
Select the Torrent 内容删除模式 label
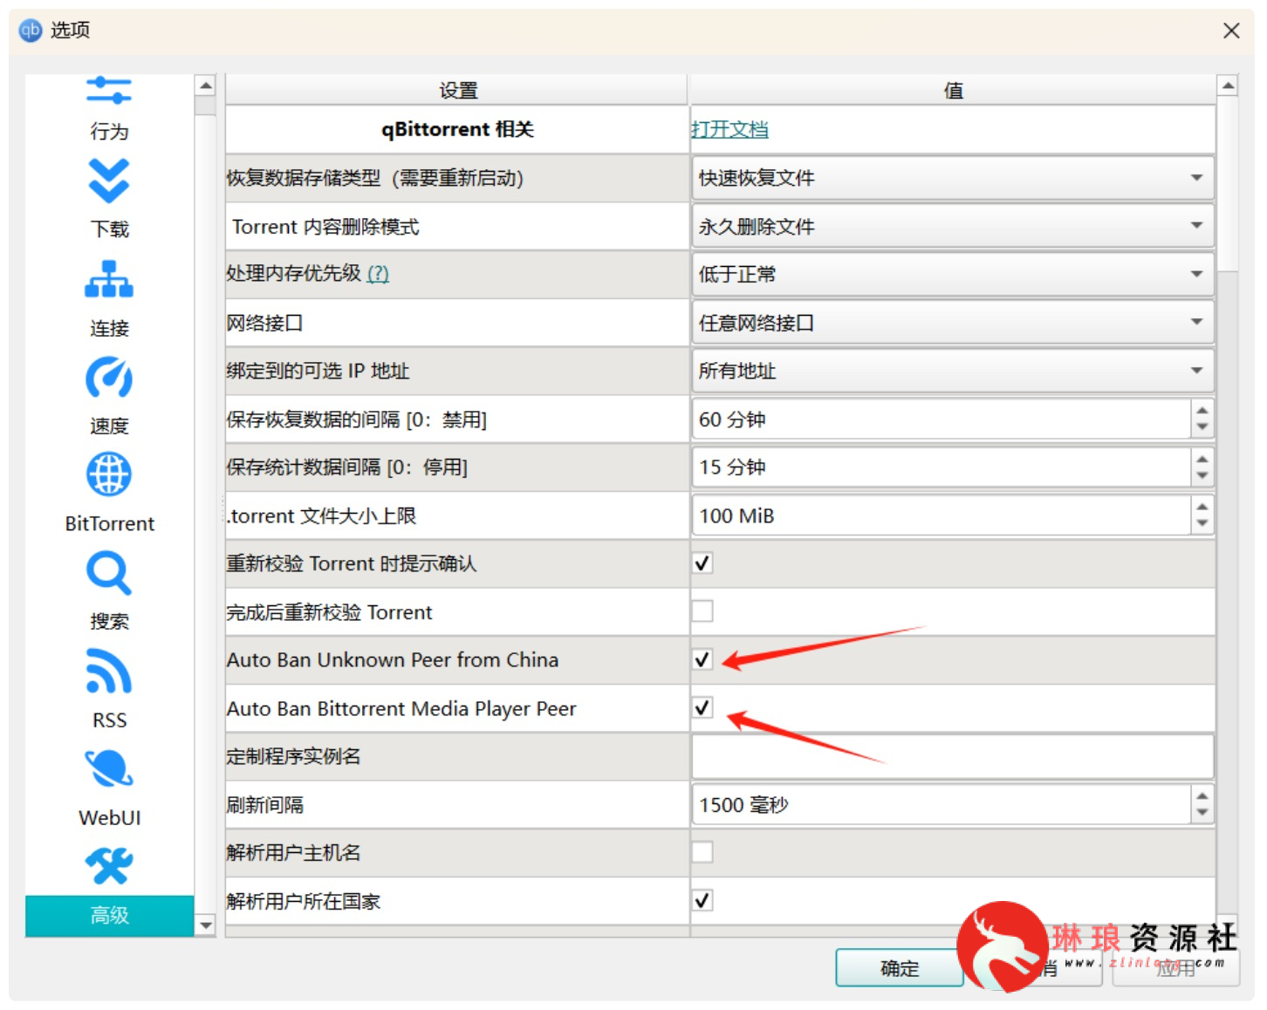pos(325,227)
